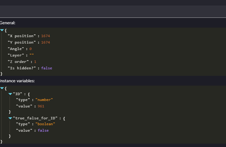Viewport: 226px width, 147px height.
Task: Select the "true_false_for_ID" key label
Action: pos(35,118)
